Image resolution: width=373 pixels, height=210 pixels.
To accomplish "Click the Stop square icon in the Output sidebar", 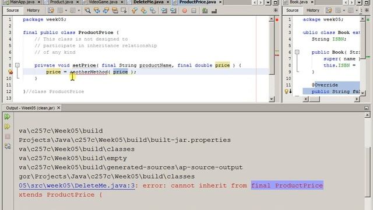I will [8, 136].
